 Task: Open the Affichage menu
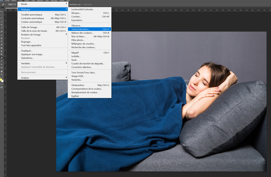pyautogui.click(x=54, y=1)
